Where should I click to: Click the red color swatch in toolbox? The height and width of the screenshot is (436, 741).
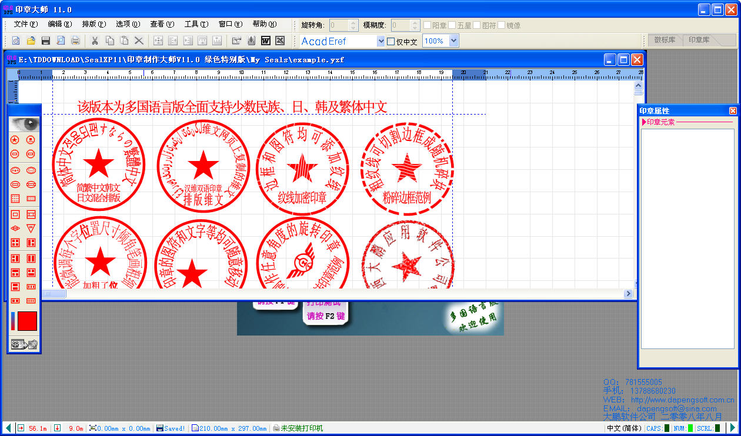pos(27,321)
